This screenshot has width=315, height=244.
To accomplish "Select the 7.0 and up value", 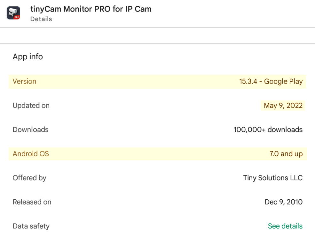I will [286, 154].
